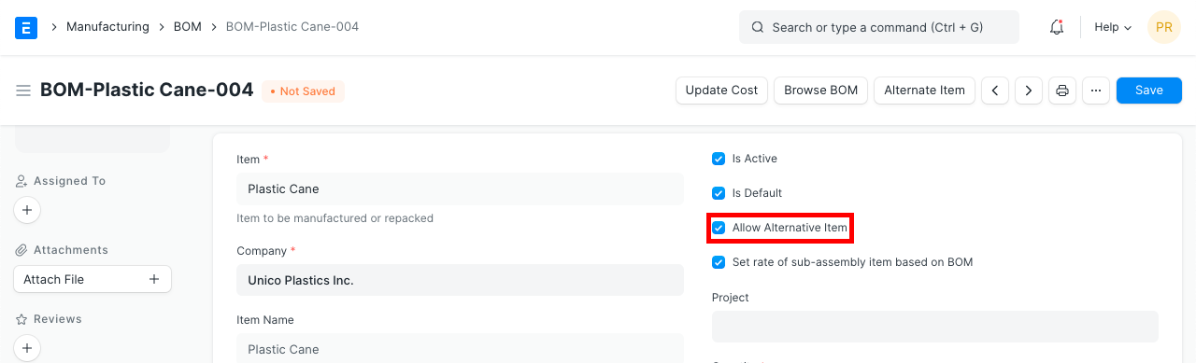The width and height of the screenshot is (1196, 363).
Task: Toggle Set rate of sub-assembly checkbox
Action: click(719, 262)
